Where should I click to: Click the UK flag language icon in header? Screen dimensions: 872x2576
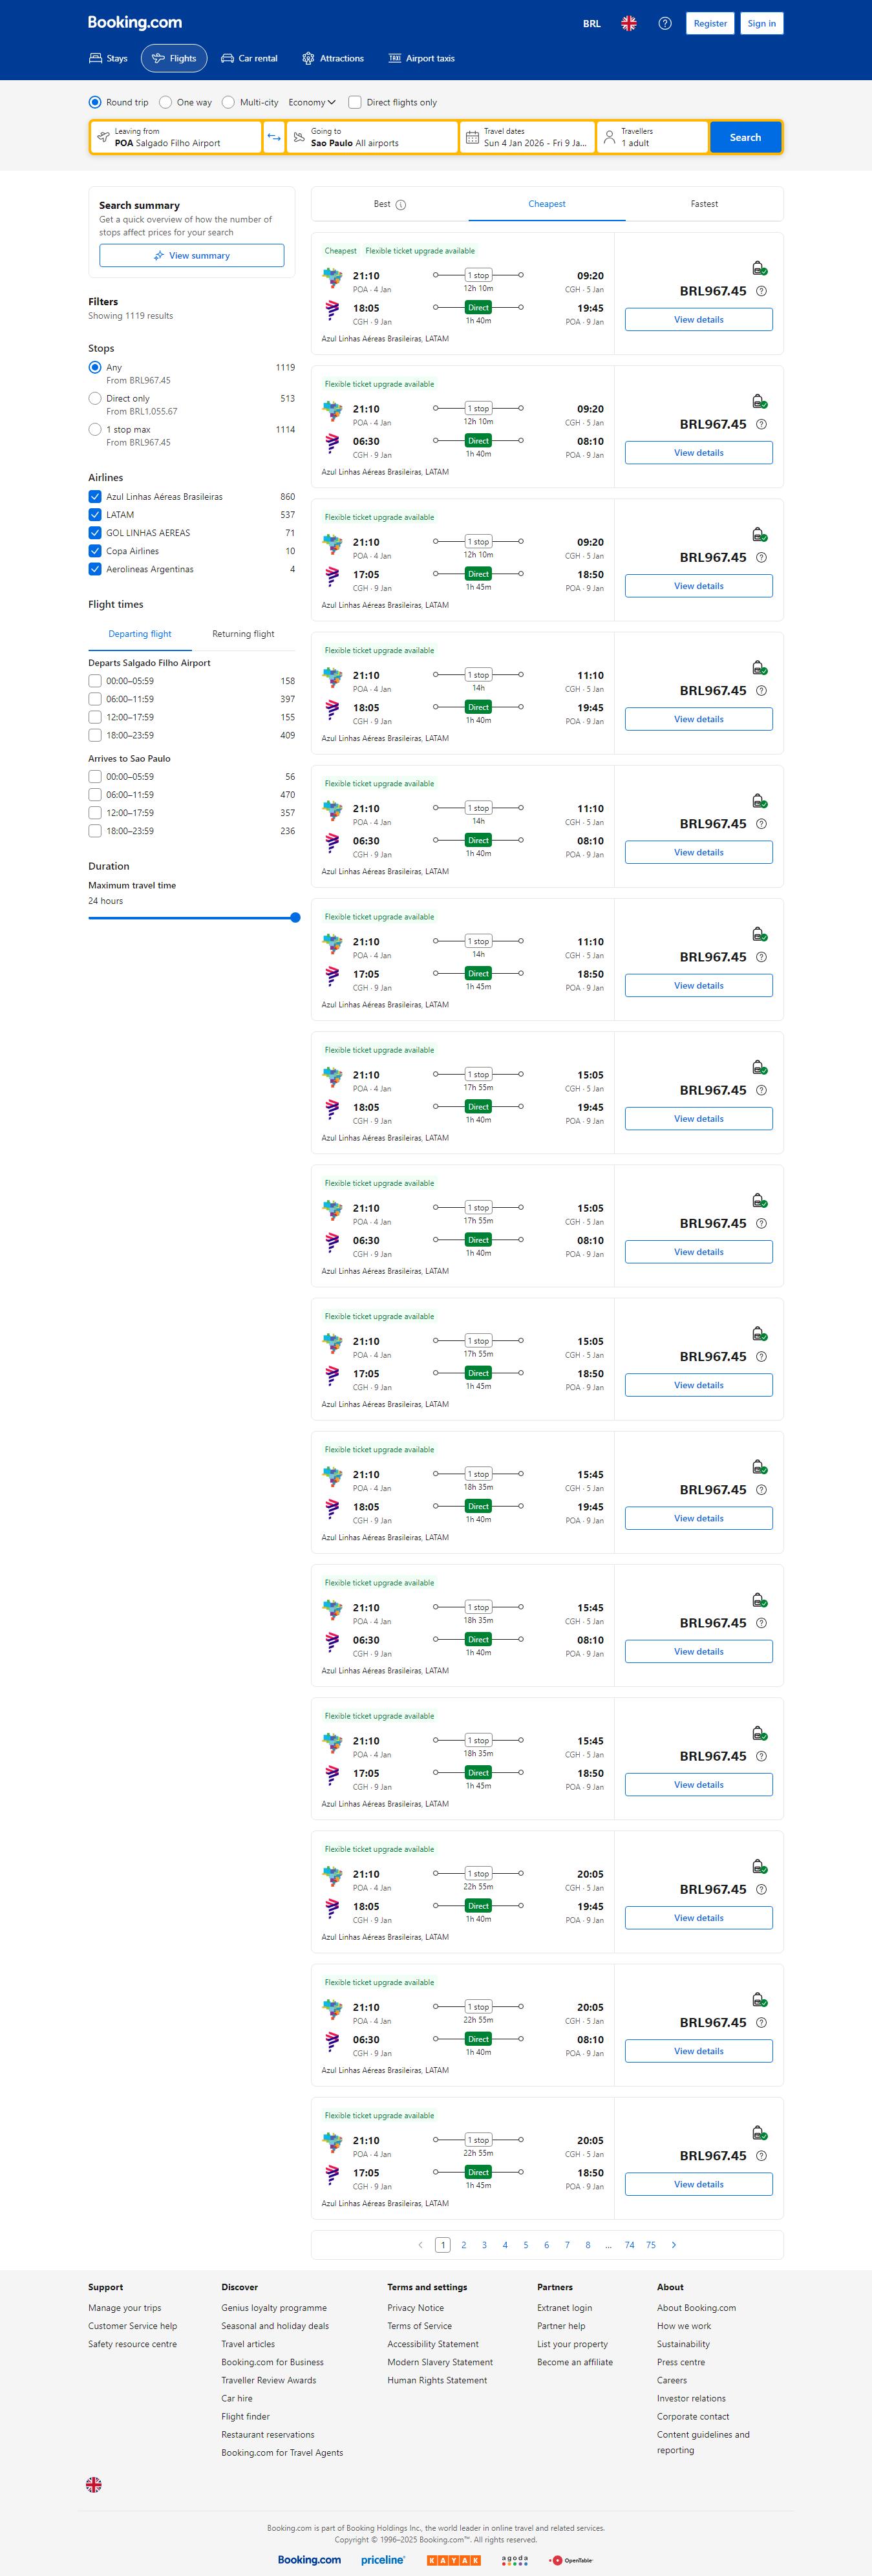(629, 23)
